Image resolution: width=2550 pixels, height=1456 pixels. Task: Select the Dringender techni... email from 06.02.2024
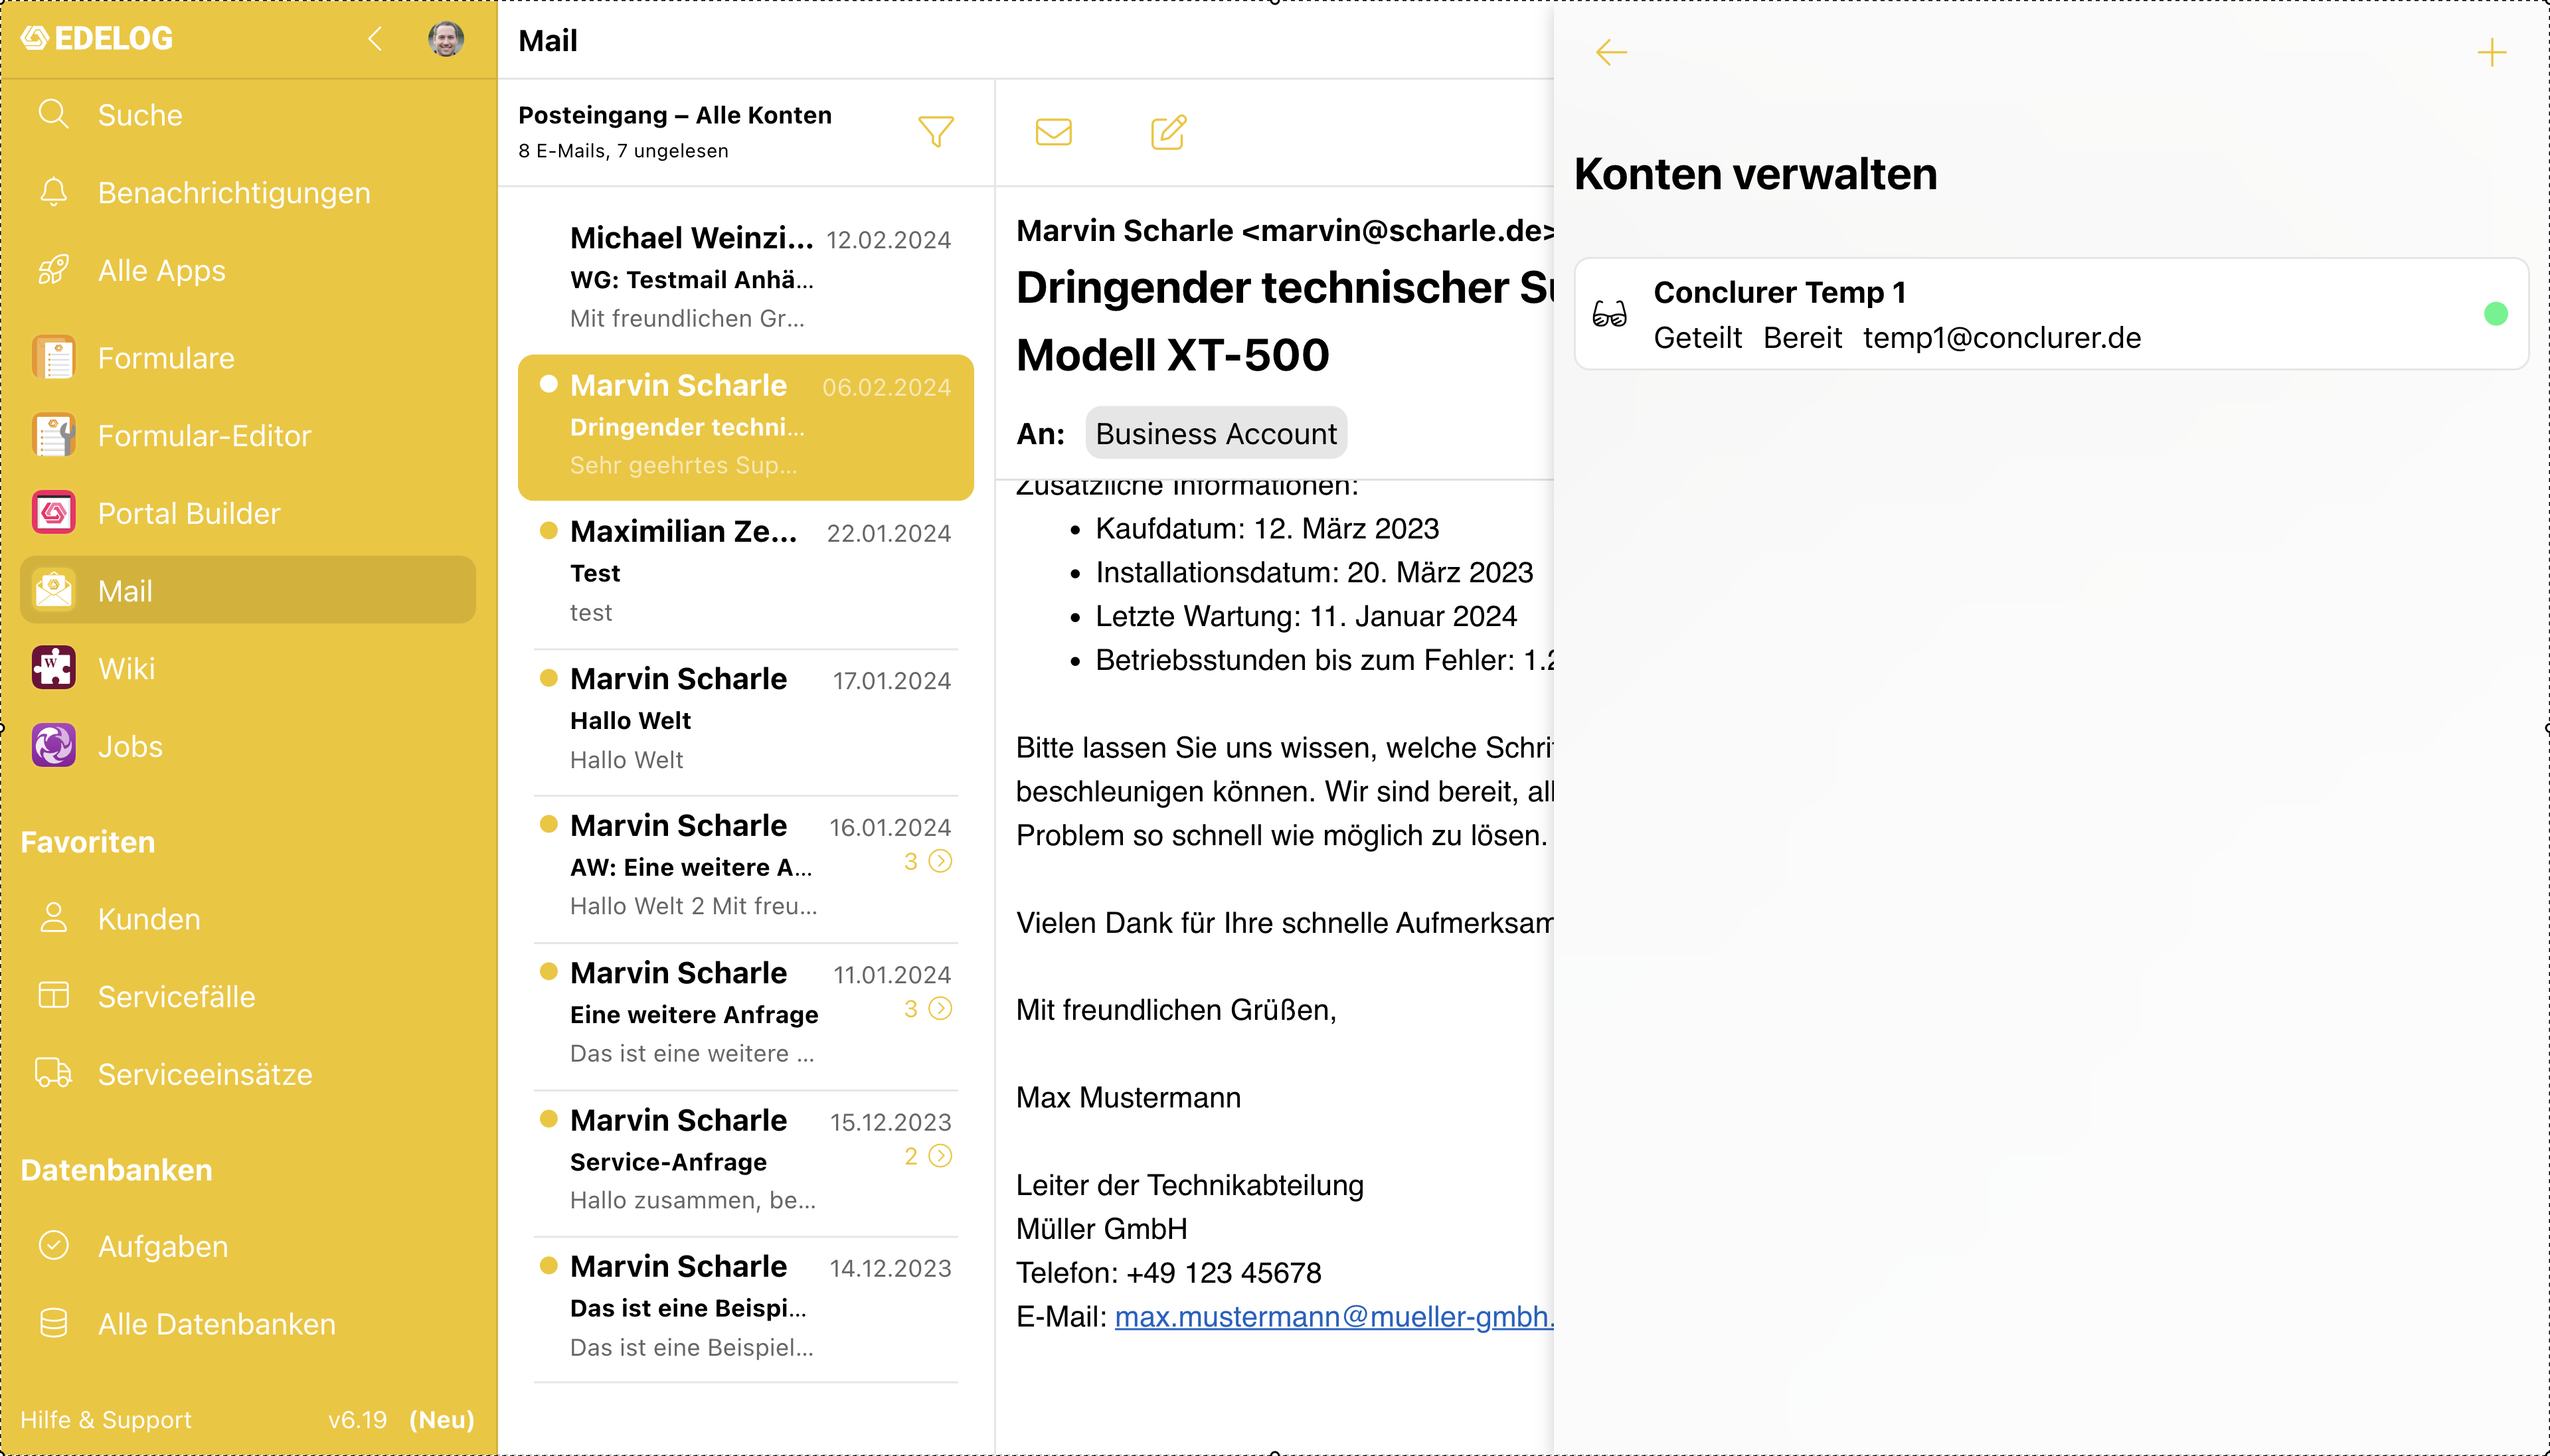coord(746,427)
